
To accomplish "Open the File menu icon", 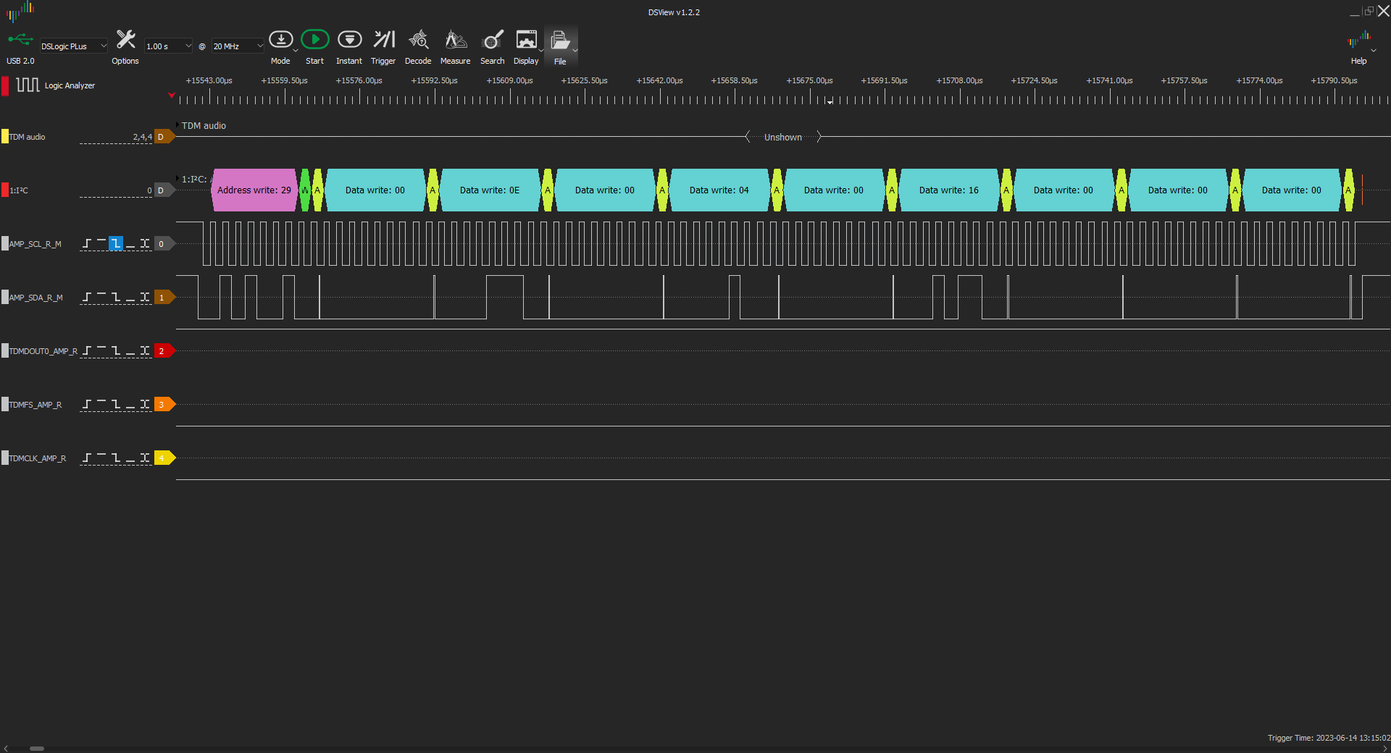I will 560,47.
